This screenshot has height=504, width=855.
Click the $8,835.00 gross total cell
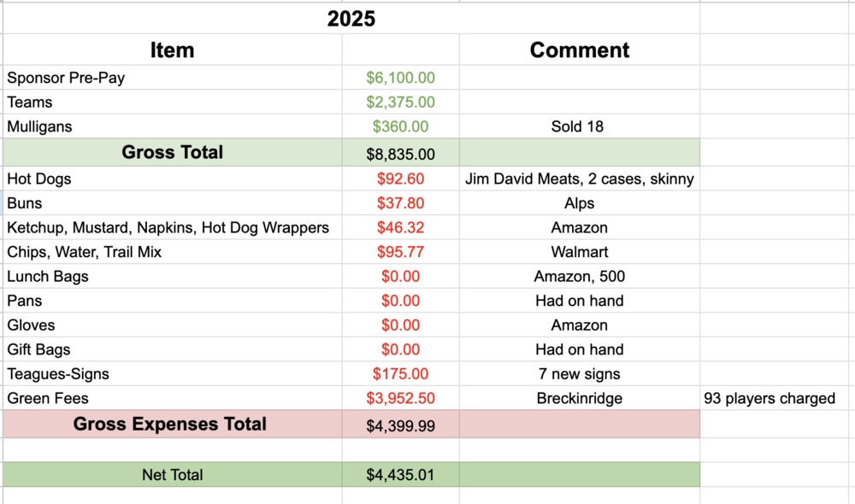tap(400, 155)
